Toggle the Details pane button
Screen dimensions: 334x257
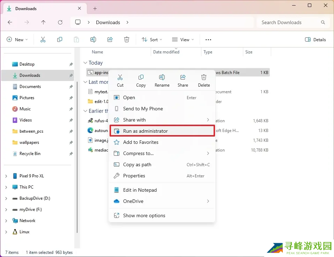(x=316, y=40)
